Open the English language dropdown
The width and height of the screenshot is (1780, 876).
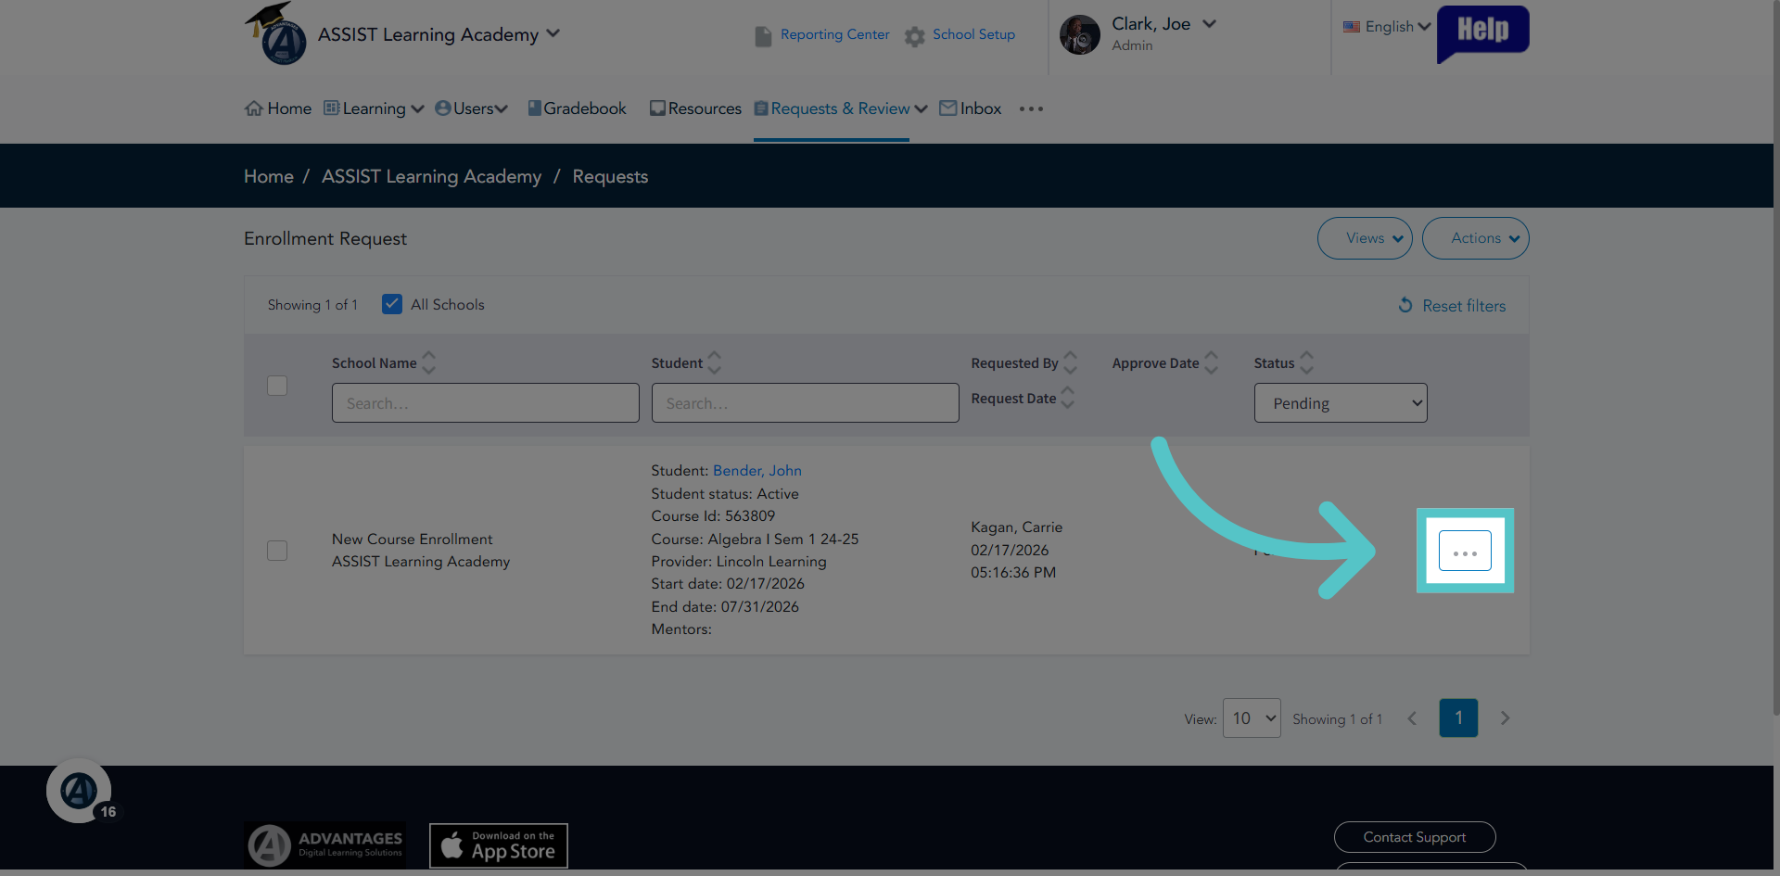[x=1398, y=27]
